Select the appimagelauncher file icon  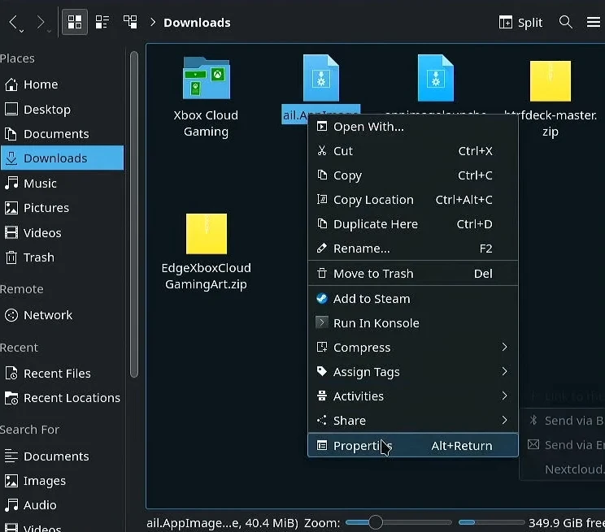(436, 78)
